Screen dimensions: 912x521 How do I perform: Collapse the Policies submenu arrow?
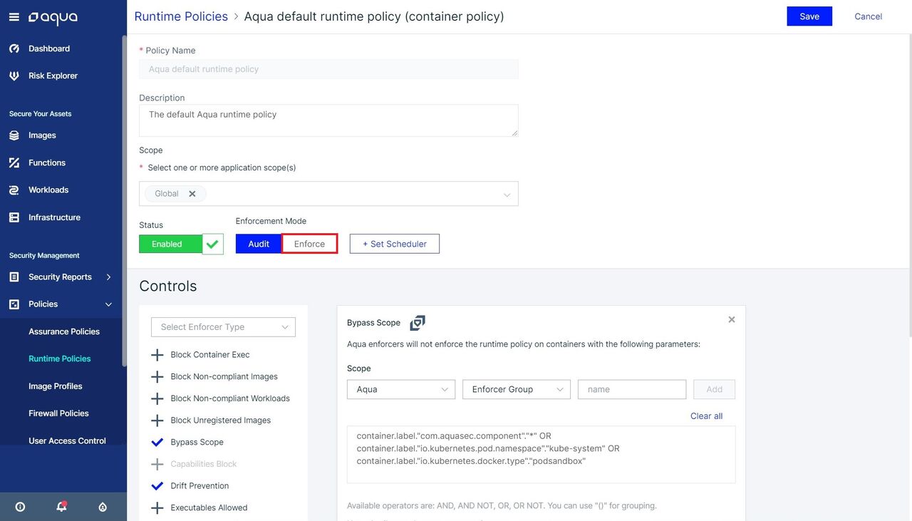(109, 304)
